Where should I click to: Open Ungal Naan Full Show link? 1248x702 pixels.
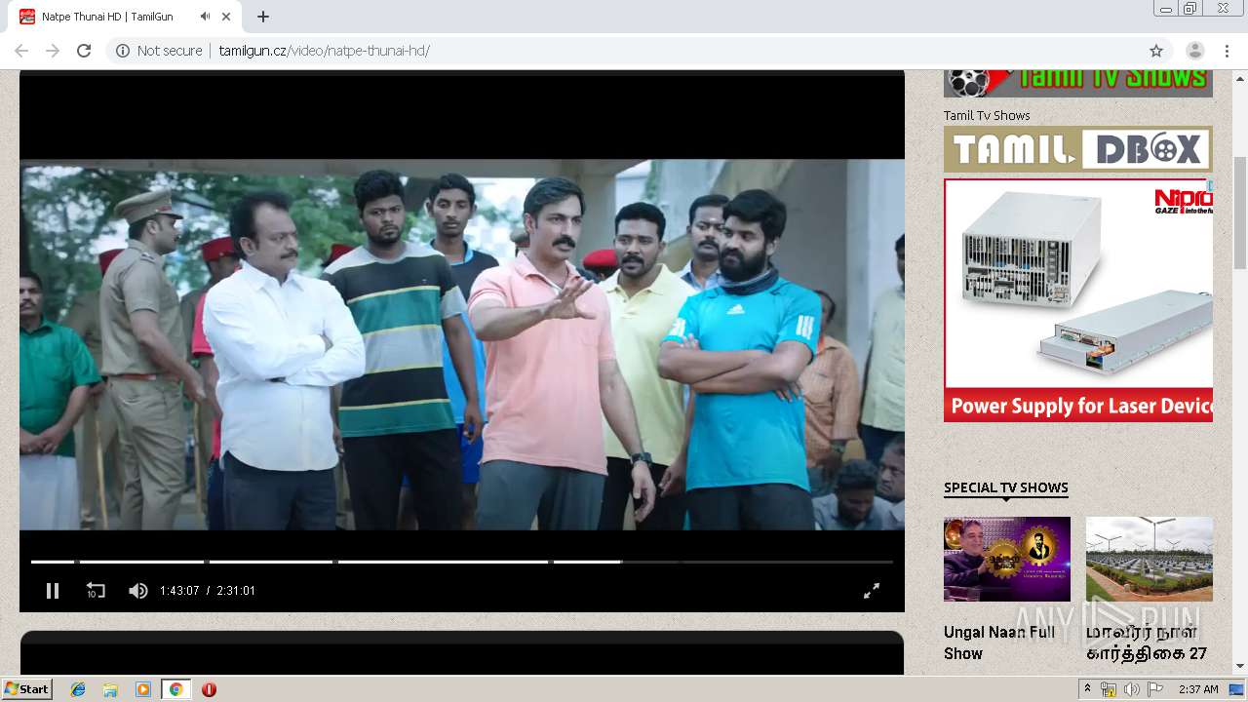tap(999, 643)
